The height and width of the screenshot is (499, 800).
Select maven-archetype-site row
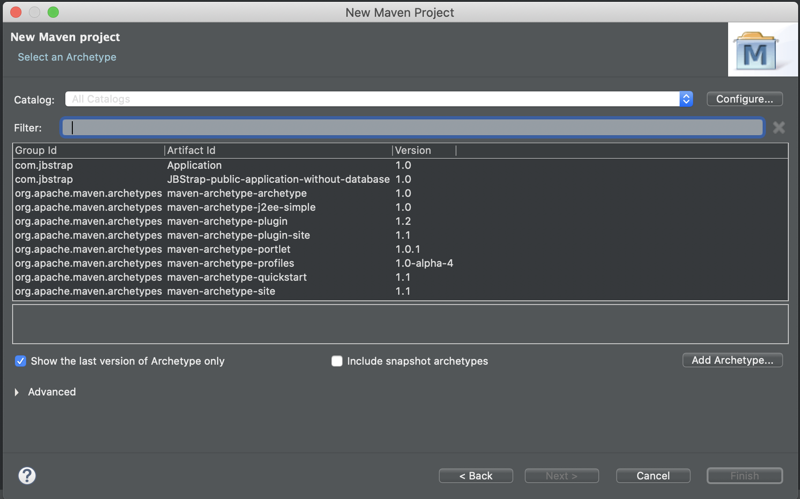(x=400, y=291)
